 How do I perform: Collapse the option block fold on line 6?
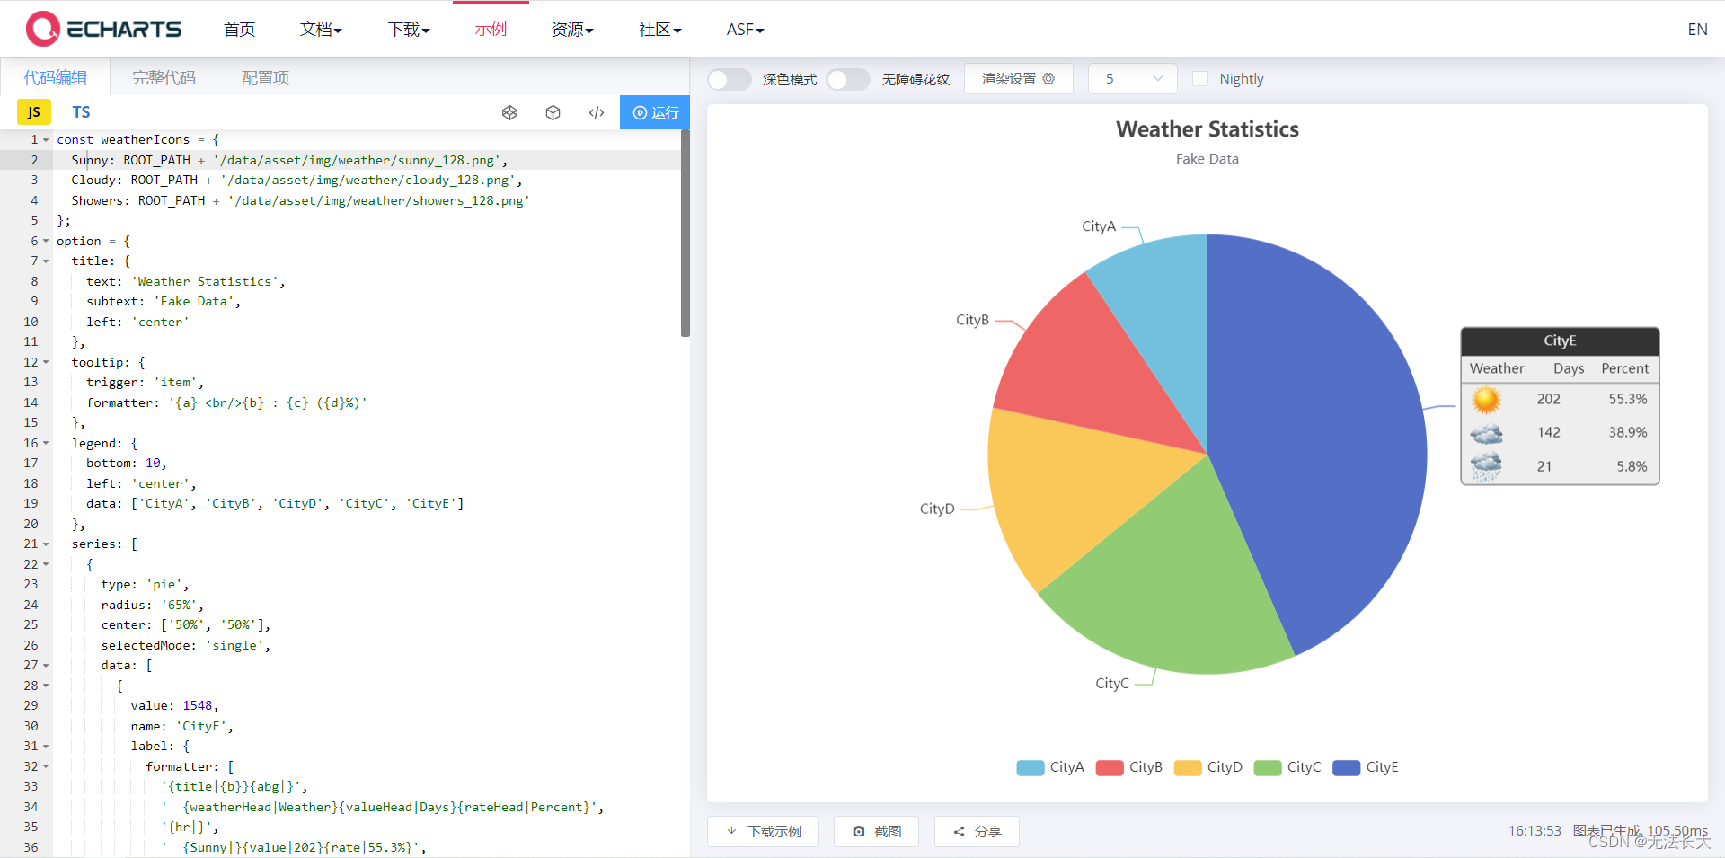point(46,242)
